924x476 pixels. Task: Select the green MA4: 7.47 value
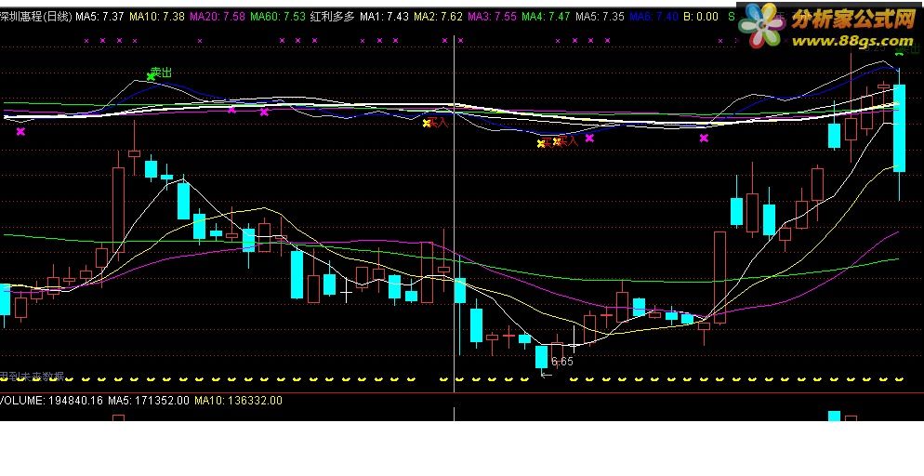pyautogui.click(x=546, y=17)
